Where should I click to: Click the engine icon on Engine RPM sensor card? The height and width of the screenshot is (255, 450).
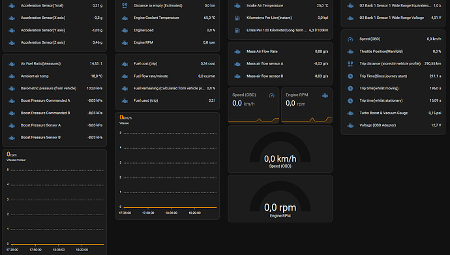[325, 95]
